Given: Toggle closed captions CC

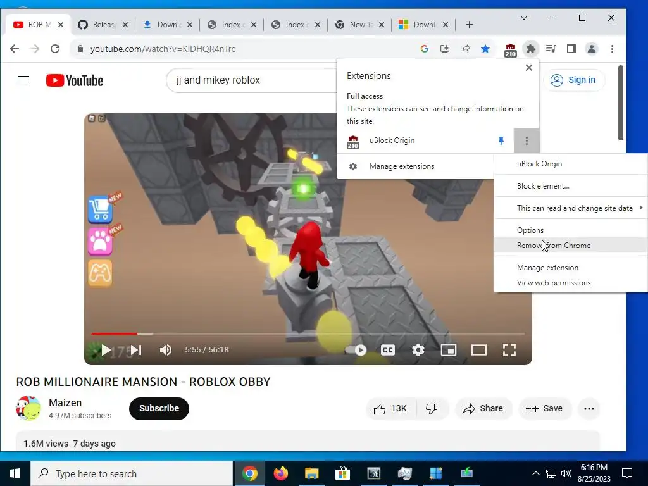Looking at the screenshot, I should [388, 350].
